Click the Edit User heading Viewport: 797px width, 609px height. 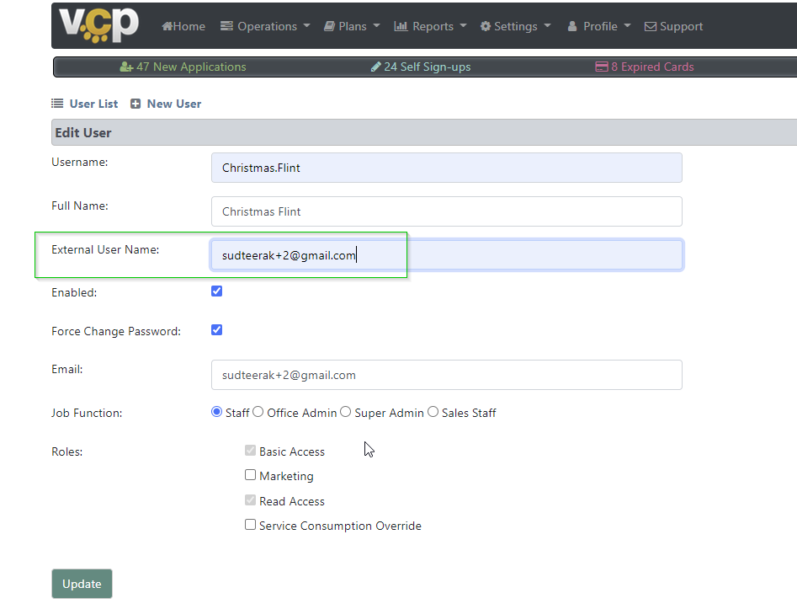[83, 133]
